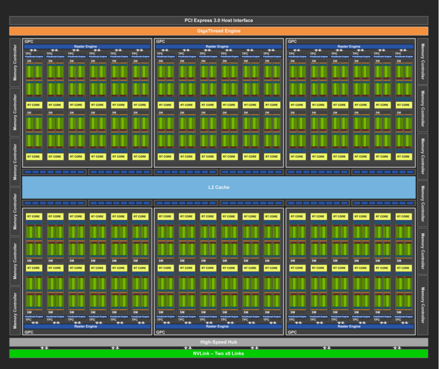Click the Raster Engine bar in the lower-right GPC
439x369 pixels.
(x=351, y=326)
